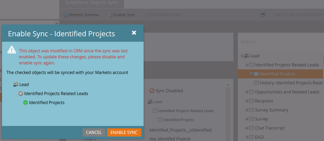Click table icon of History row

[256, 83]
